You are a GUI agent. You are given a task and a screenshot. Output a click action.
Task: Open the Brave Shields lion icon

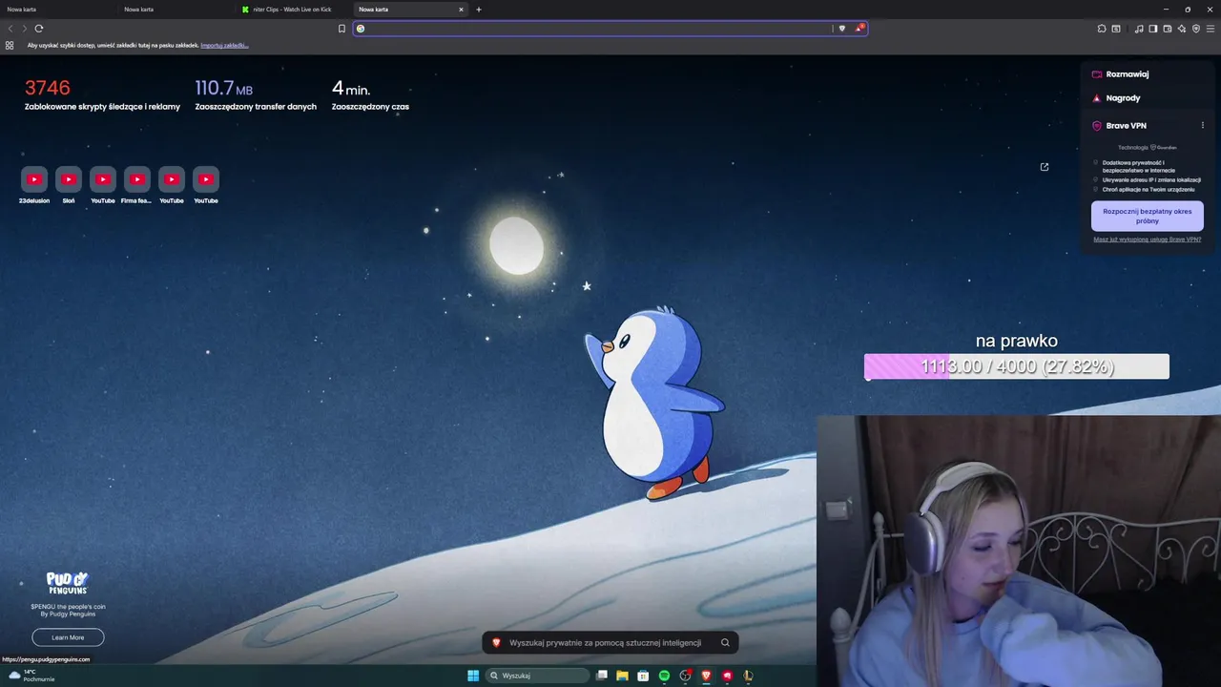(x=841, y=29)
